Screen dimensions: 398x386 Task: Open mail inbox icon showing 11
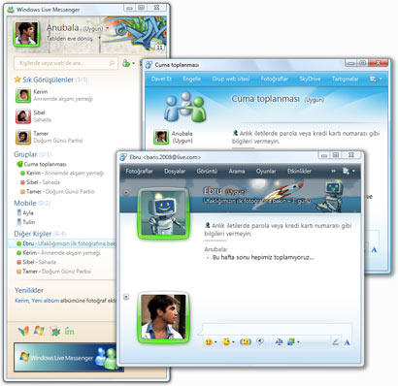(x=157, y=45)
